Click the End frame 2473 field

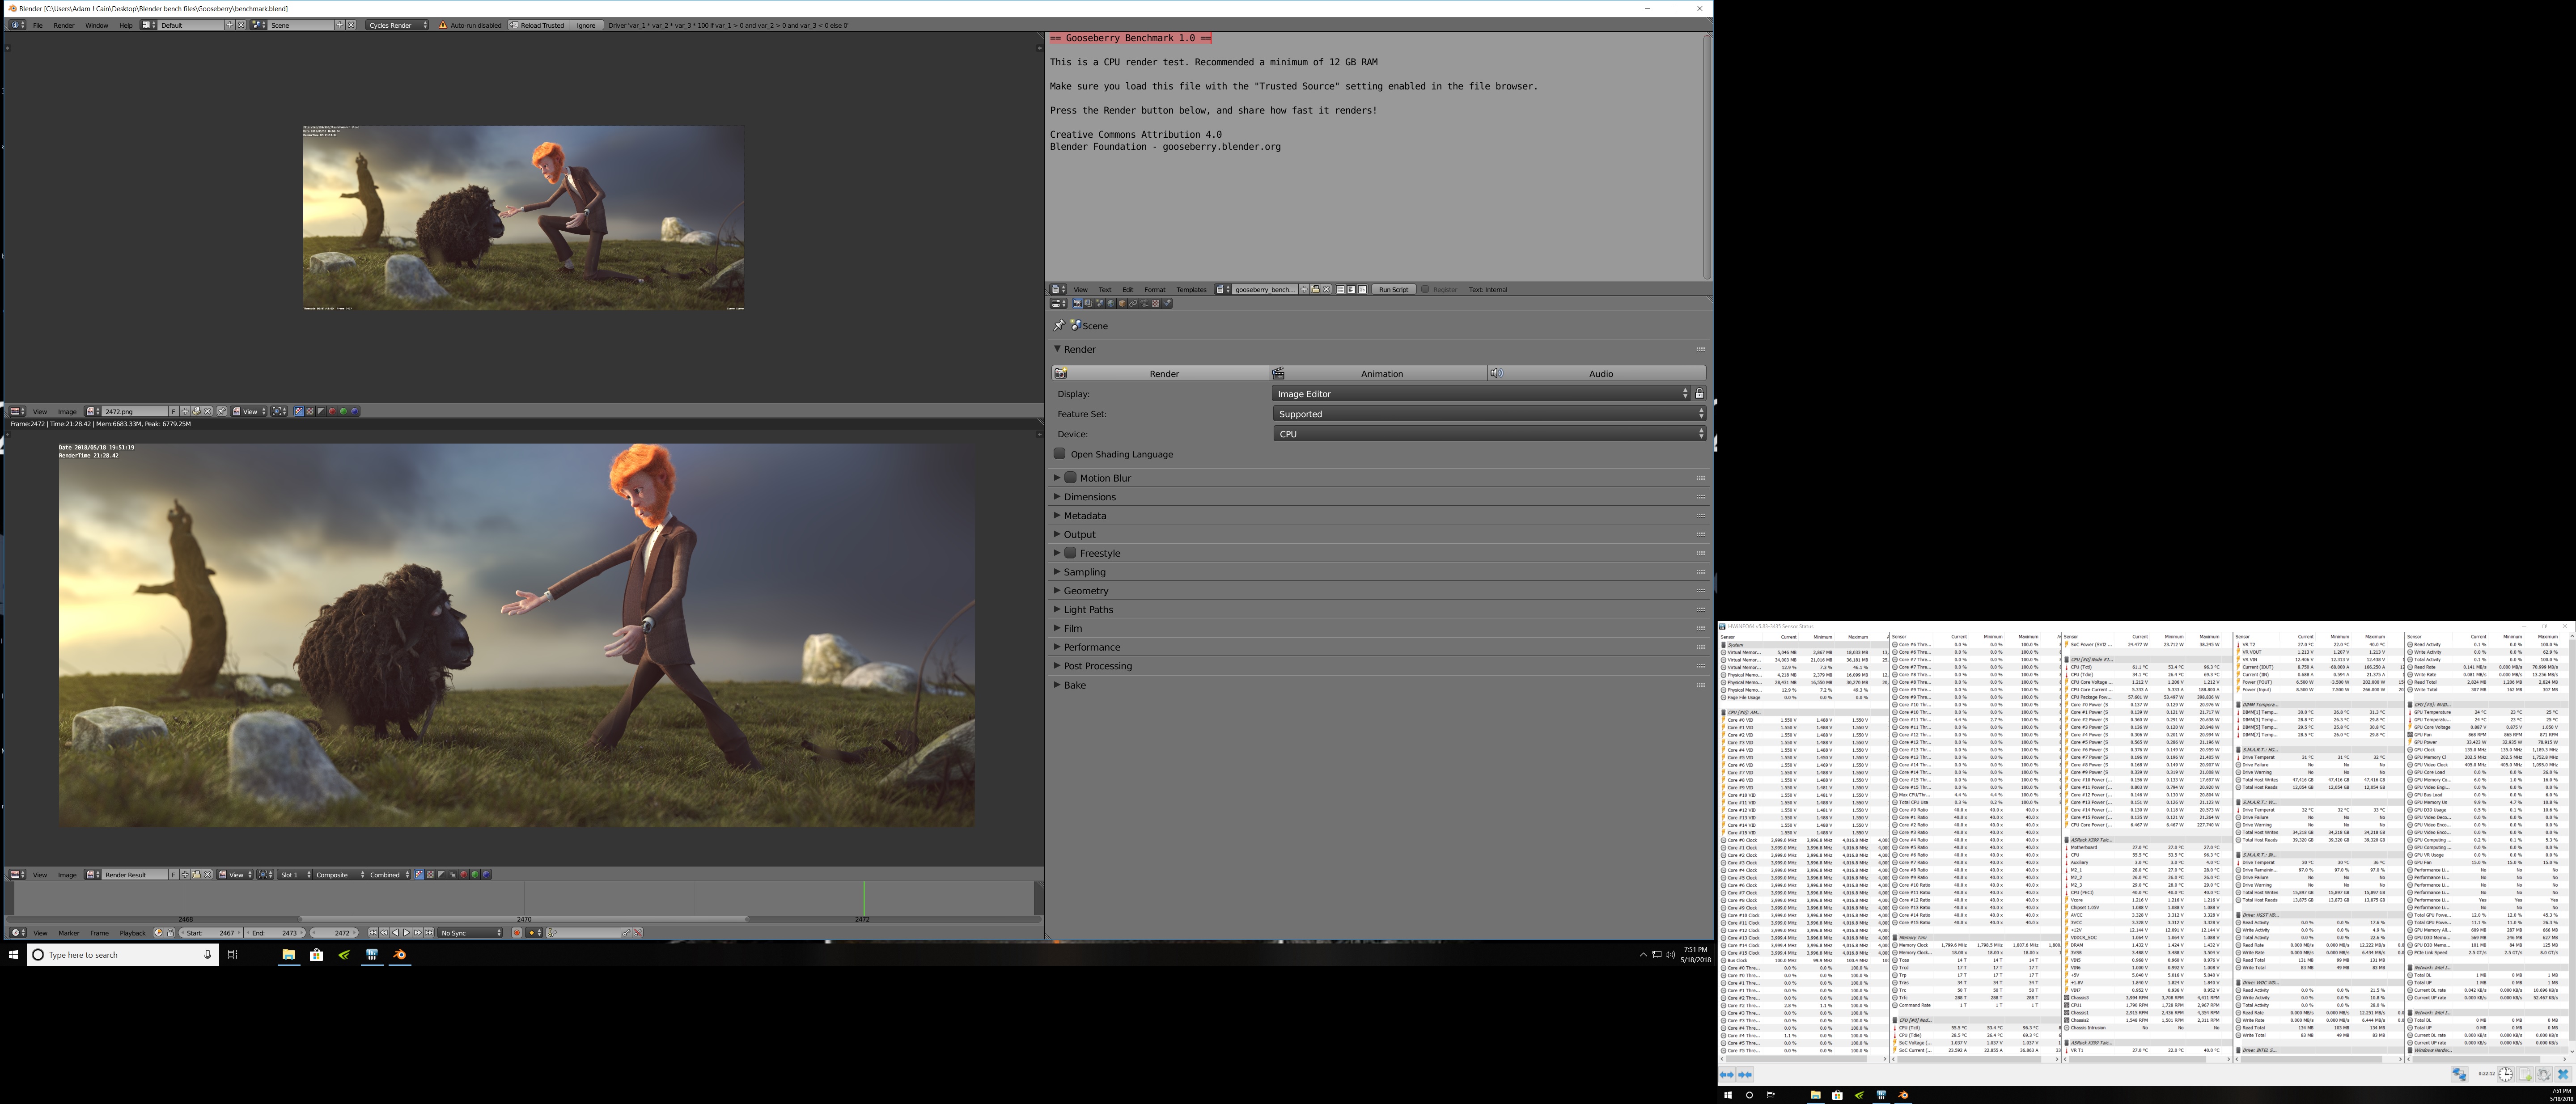tap(275, 933)
